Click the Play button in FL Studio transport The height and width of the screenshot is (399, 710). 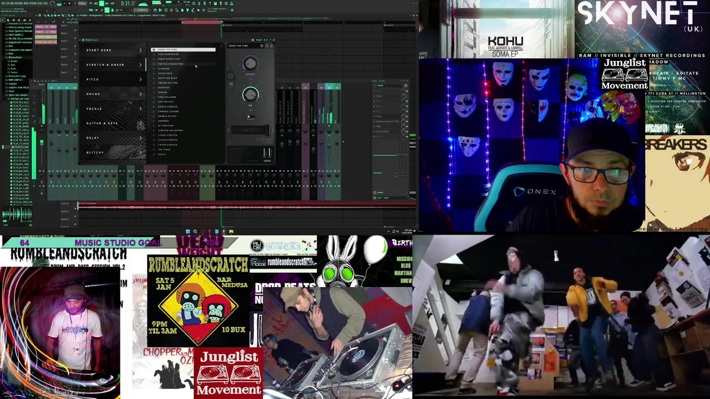coord(64,3)
